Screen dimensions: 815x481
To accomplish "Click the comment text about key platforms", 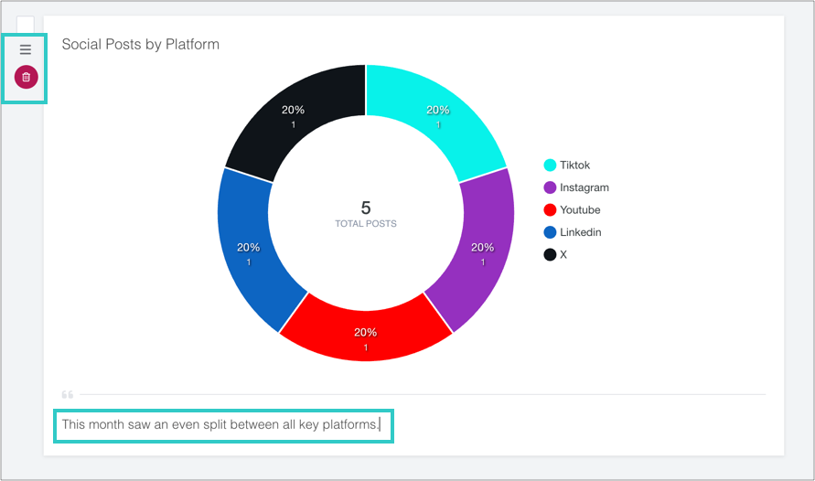I will click(x=221, y=425).
